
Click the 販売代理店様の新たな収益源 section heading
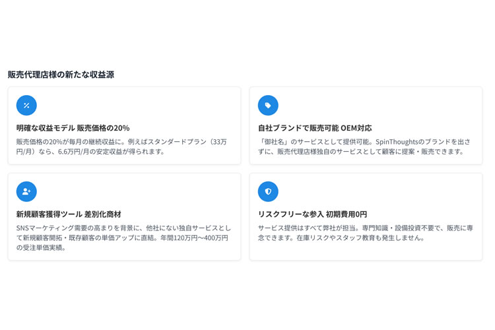point(61,75)
